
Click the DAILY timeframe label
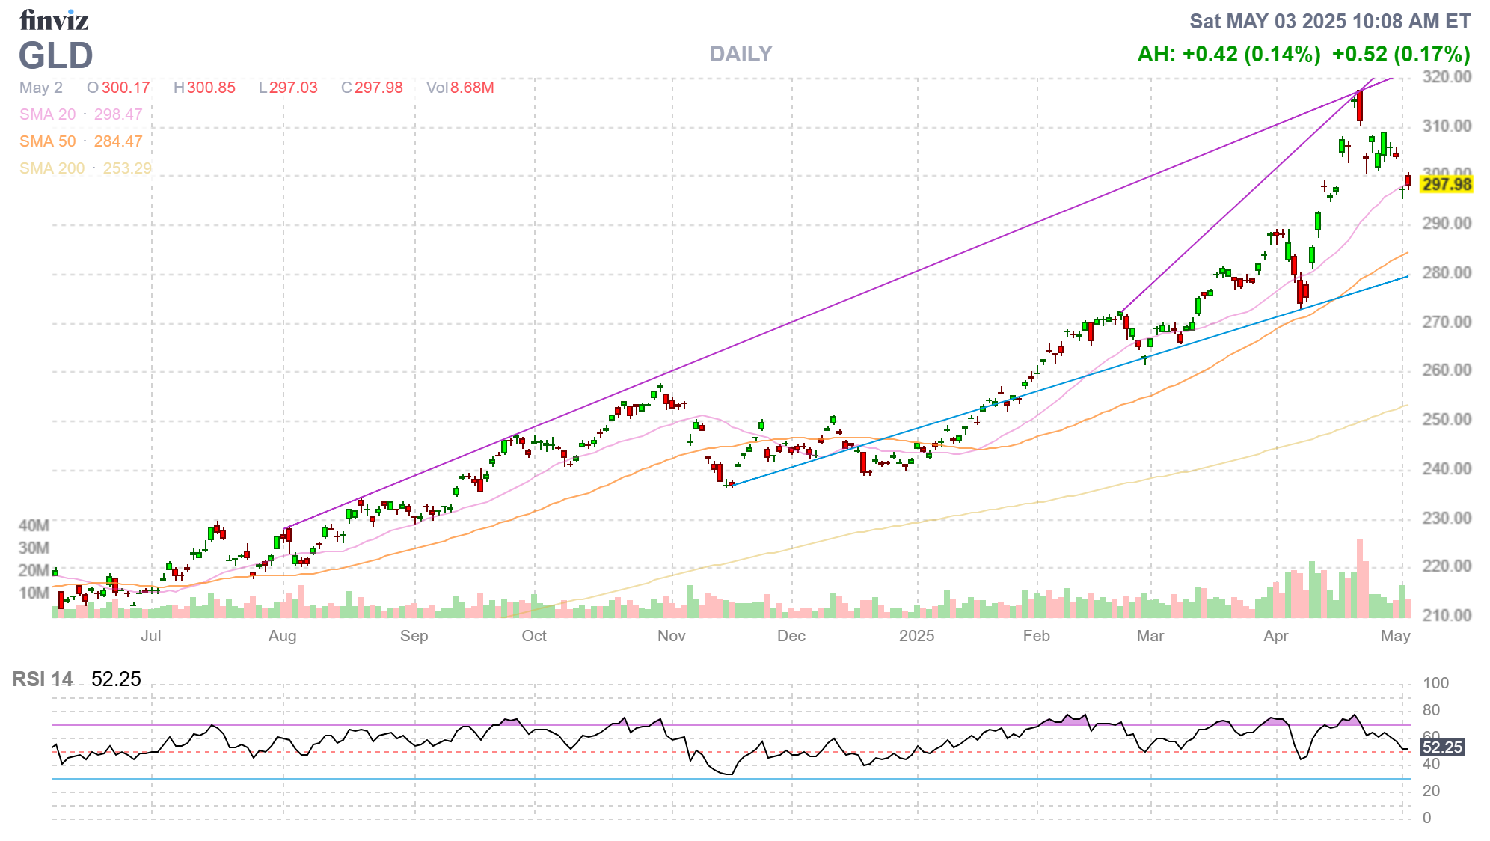[x=740, y=54]
